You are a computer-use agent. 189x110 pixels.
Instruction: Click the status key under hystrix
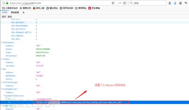[10, 109]
